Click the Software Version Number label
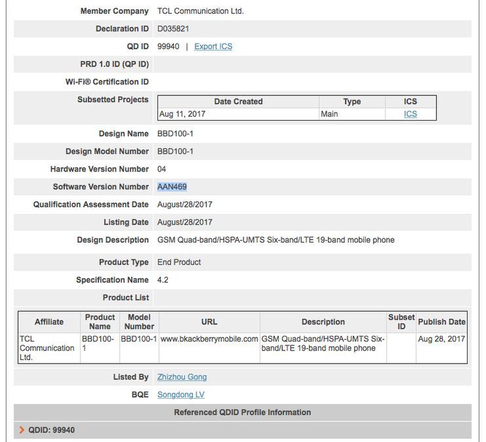486x442 pixels. point(101,187)
